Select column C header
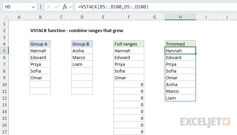The image size is (237, 135). coord(61,17)
